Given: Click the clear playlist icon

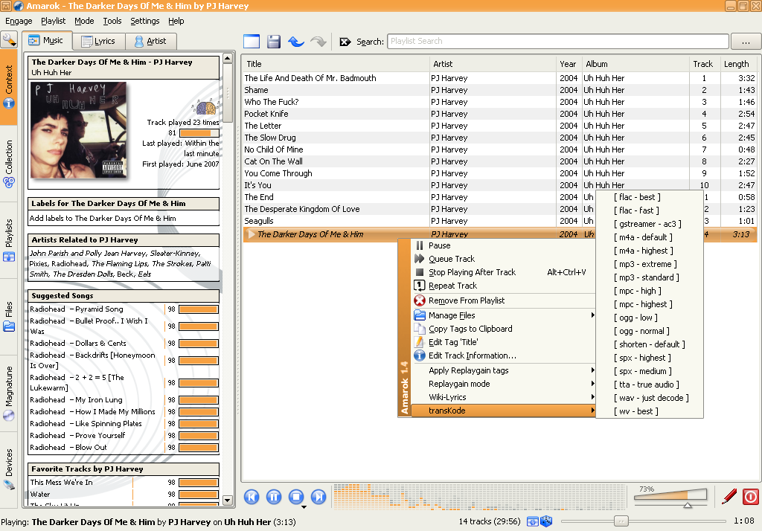Looking at the screenshot, I should [x=252, y=42].
